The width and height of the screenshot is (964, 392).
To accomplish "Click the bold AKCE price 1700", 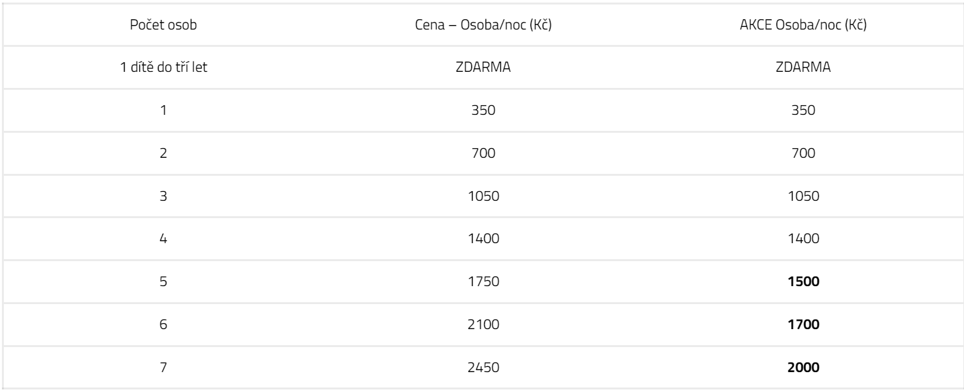I will pyautogui.click(x=804, y=324).
